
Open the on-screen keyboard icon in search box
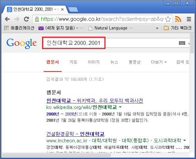click(182, 43)
